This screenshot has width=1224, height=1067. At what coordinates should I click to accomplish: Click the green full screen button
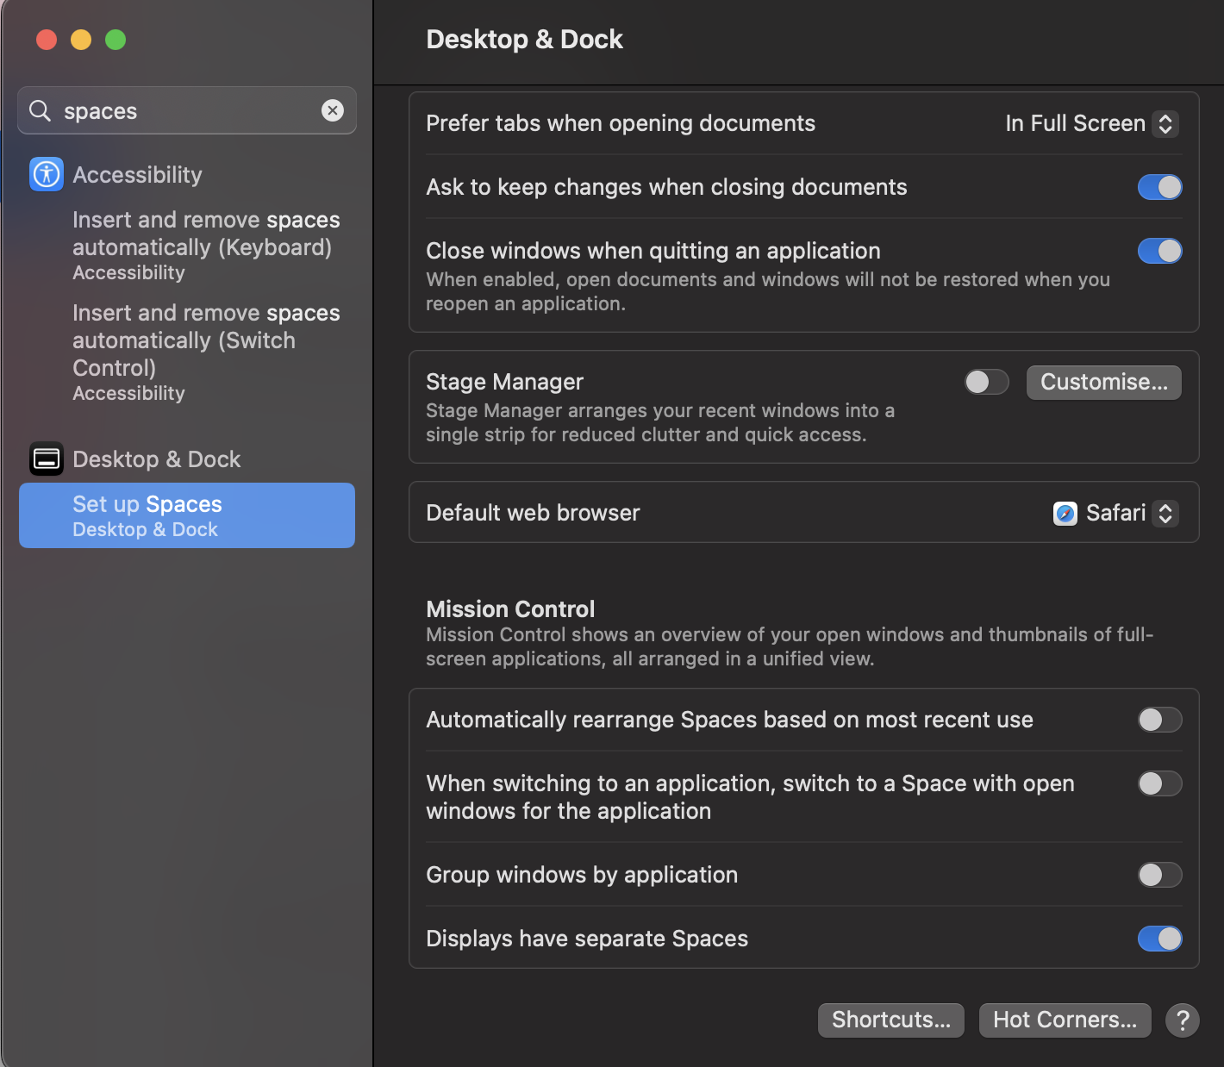coord(116,40)
